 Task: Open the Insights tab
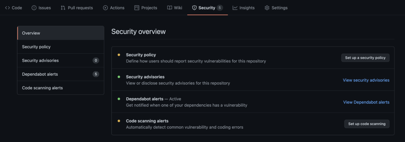(244, 8)
